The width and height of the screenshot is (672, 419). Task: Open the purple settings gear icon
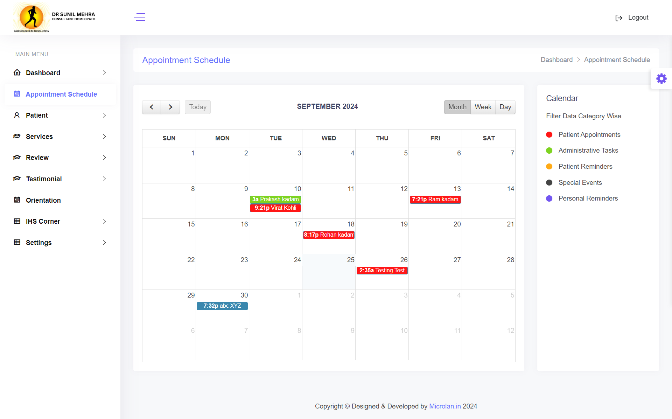661,78
